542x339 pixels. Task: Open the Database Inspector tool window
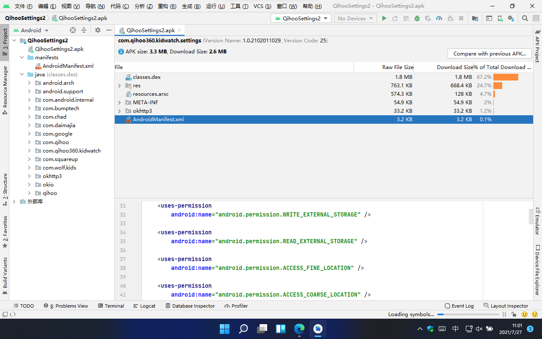[x=190, y=306]
